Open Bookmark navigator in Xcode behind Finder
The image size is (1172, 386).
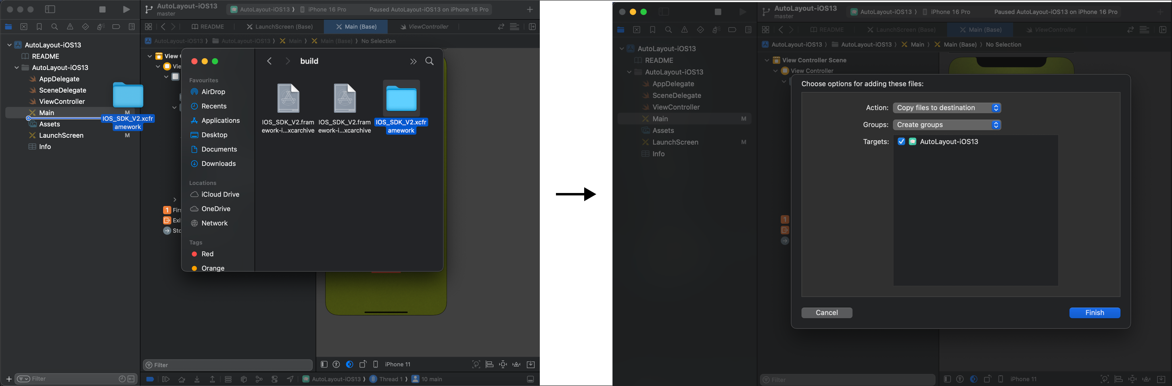pos(40,27)
